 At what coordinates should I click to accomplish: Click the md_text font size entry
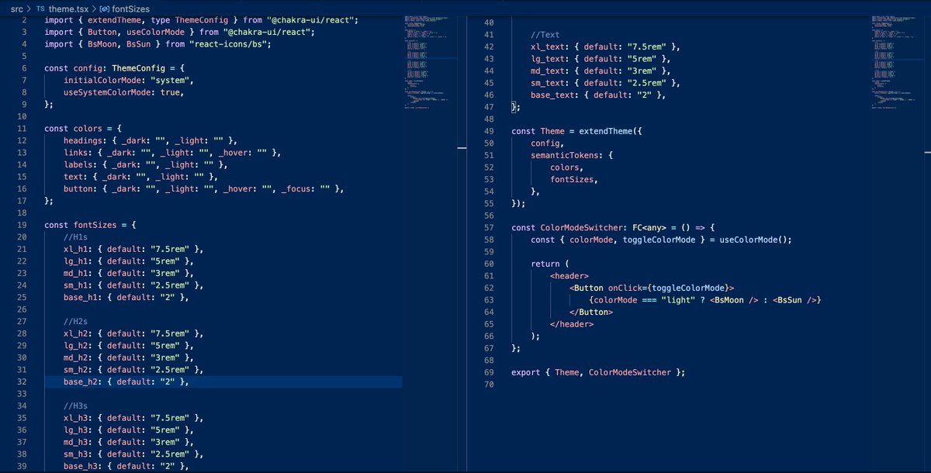pyautogui.click(x=600, y=71)
